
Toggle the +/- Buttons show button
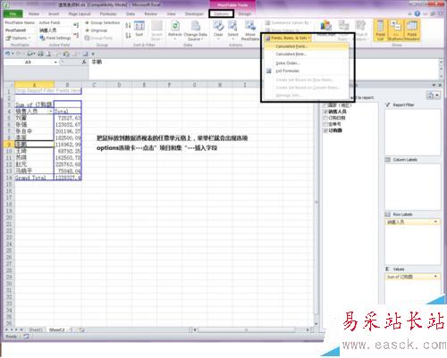(x=396, y=30)
